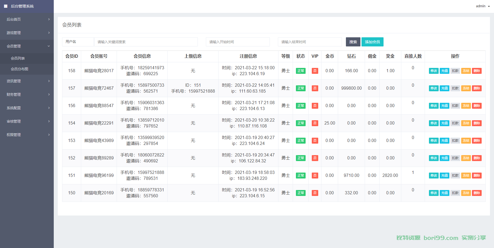Expand the 审核管理 sidebar menu
This screenshot has width=494, height=248.
pos(27,121)
